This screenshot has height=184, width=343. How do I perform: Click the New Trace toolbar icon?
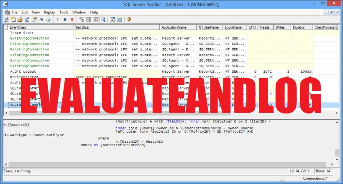[x=6, y=19]
